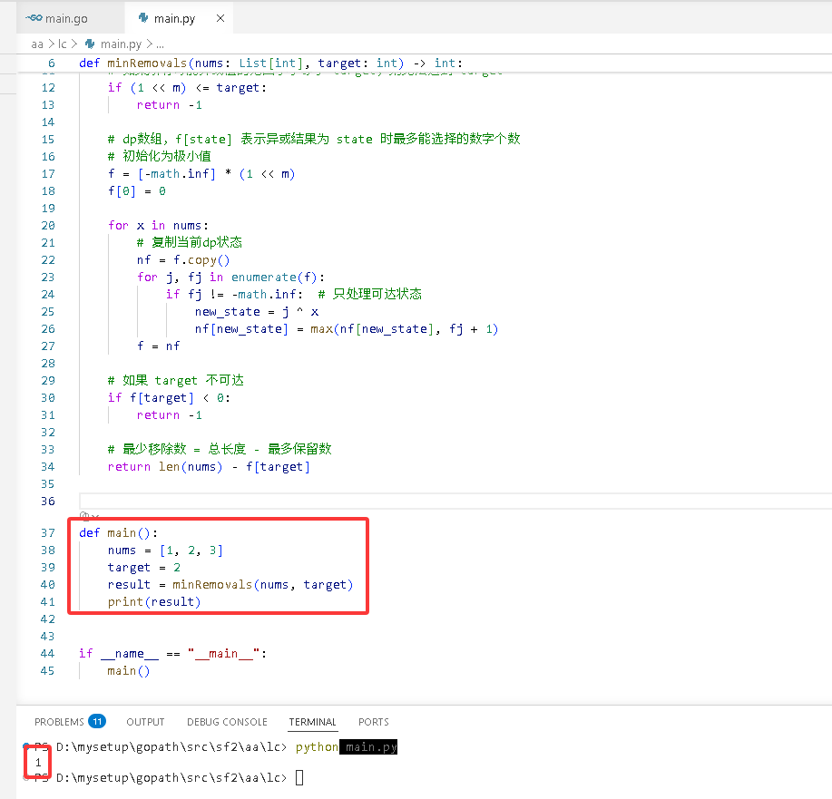Click the Python file icon in breadcrumb
The height and width of the screenshot is (799, 832).
(x=90, y=44)
